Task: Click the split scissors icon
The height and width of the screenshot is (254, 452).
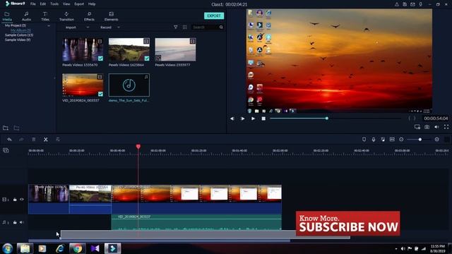Action: (x=45, y=140)
